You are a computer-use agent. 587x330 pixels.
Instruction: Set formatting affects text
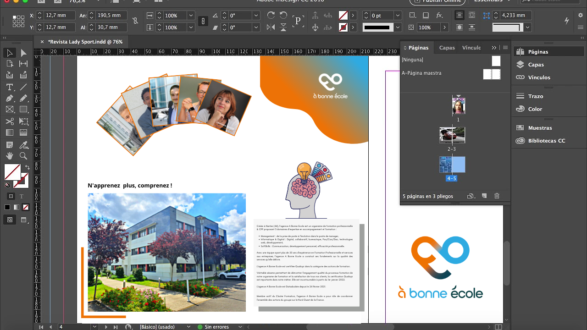22,196
